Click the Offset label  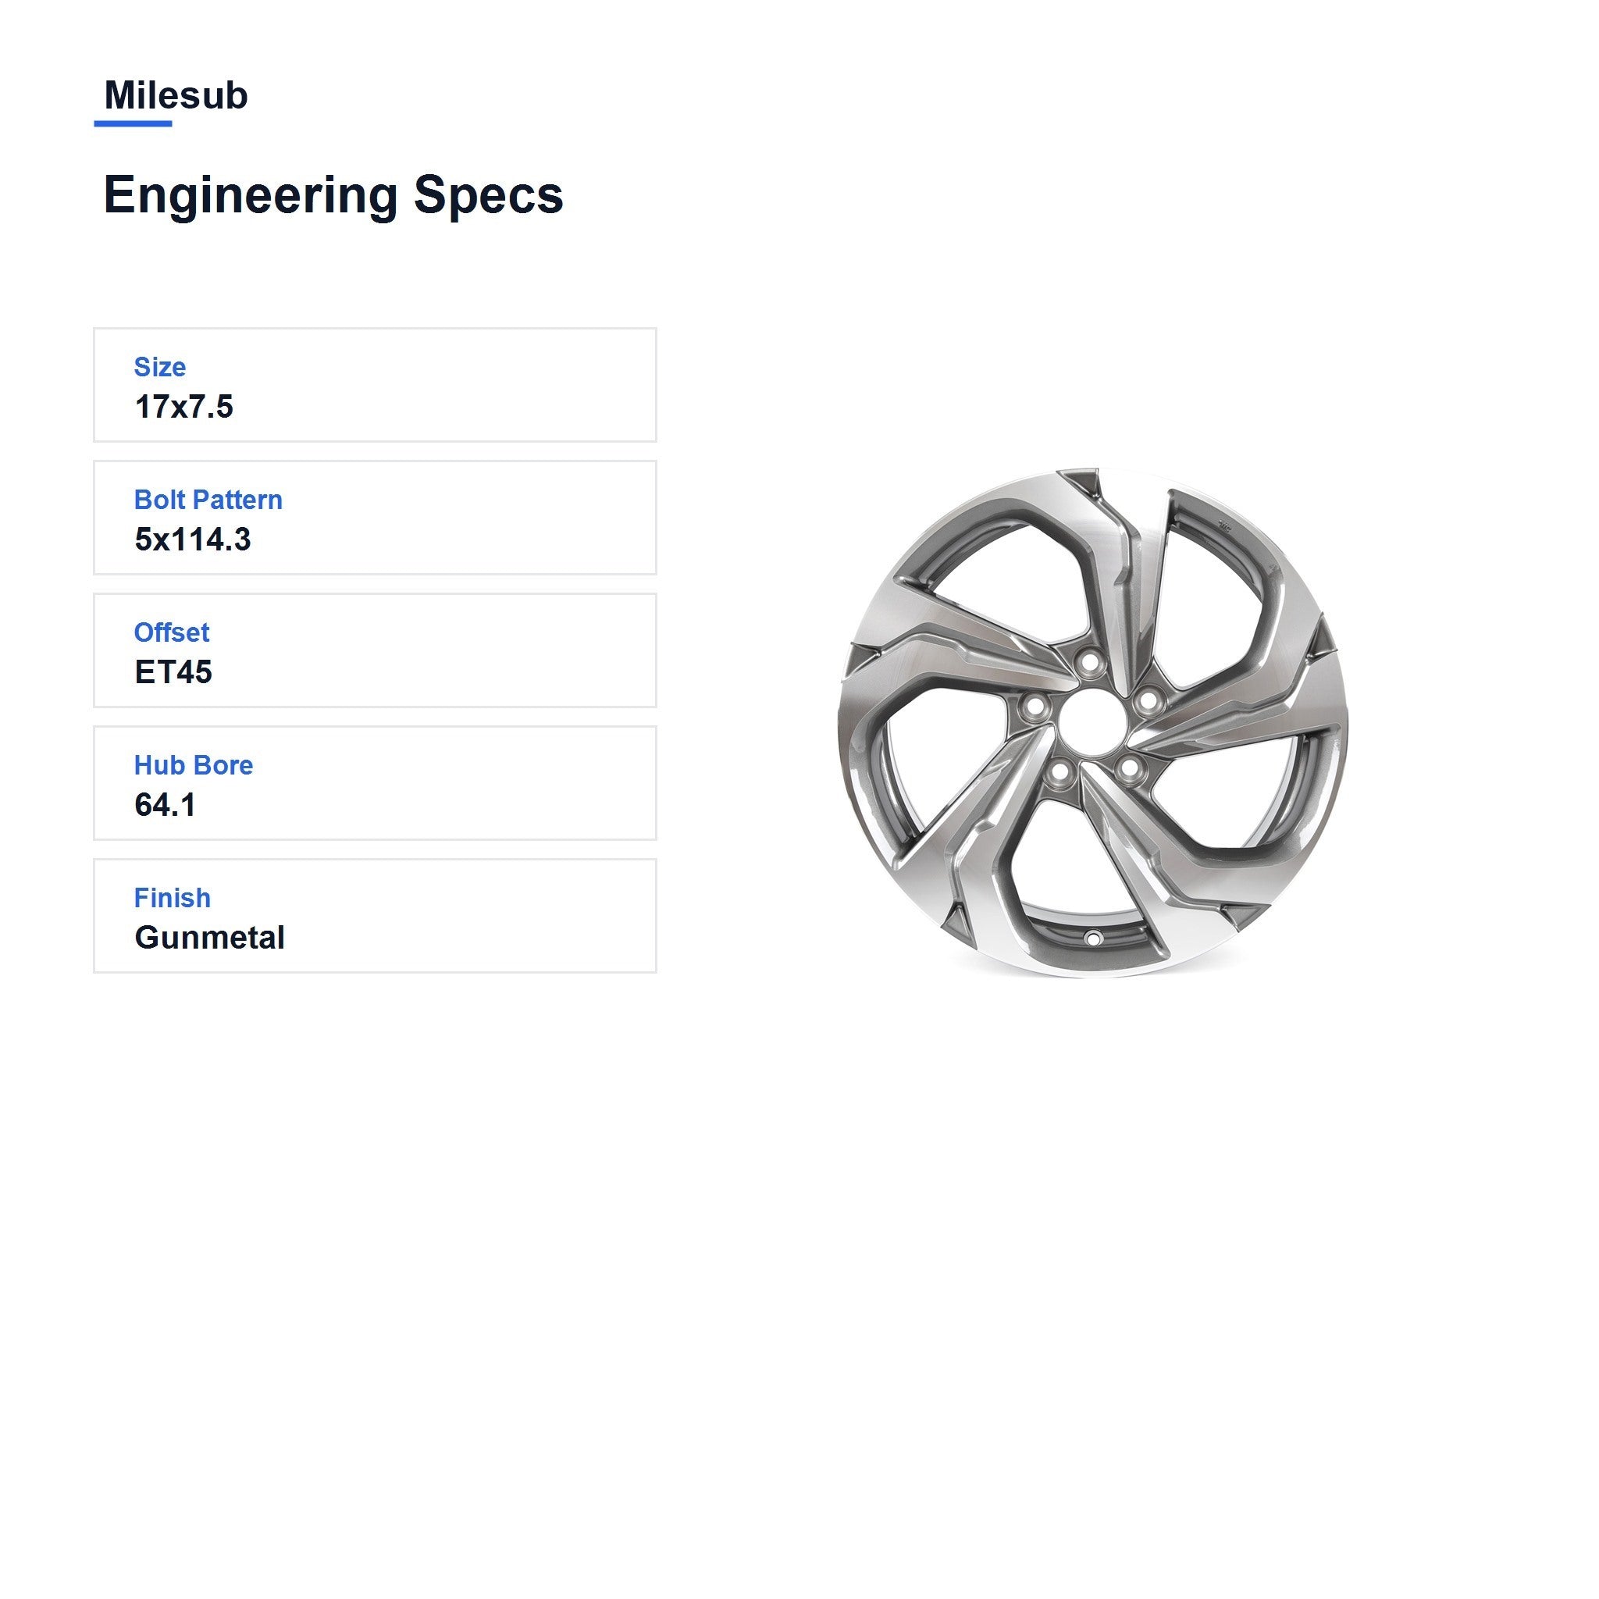(171, 632)
